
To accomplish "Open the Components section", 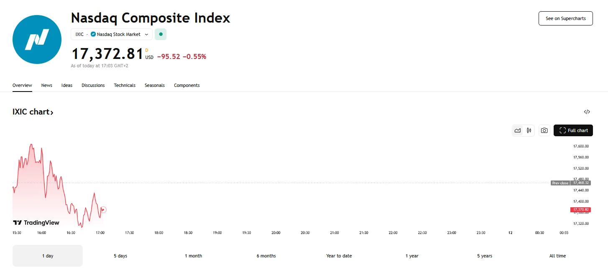I will [x=186, y=85].
